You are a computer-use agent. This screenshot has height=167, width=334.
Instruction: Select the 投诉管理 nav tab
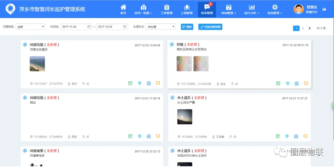coord(207,9)
